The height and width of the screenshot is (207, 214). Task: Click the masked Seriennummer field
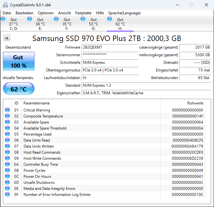[x=110, y=55]
